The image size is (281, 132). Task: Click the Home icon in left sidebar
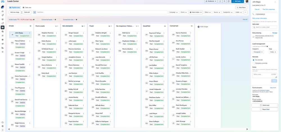coord(3,11)
